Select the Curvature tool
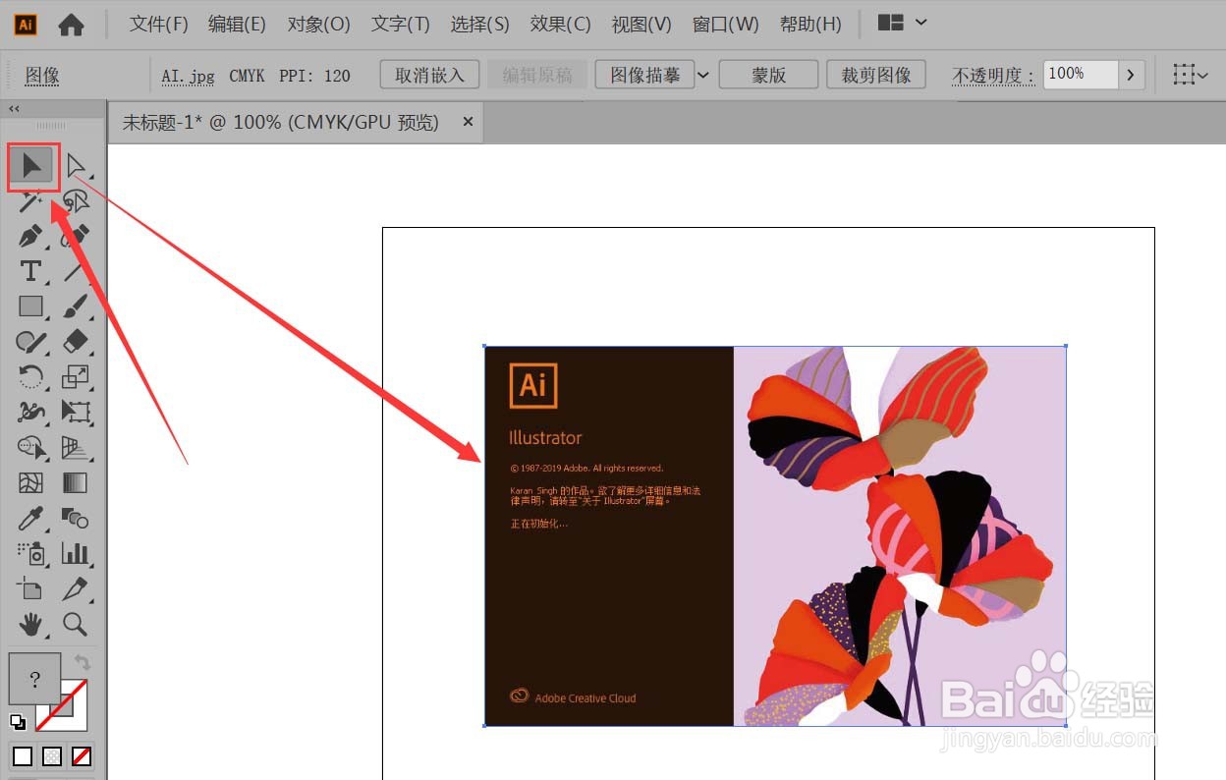Image resolution: width=1226 pixels, height=780 pixels. [77, 236]
